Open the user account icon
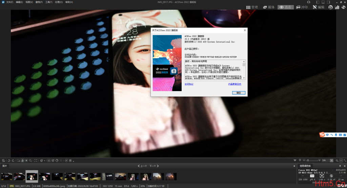The width and height of the screenshot is (347, 188). (x=308, y=2)
